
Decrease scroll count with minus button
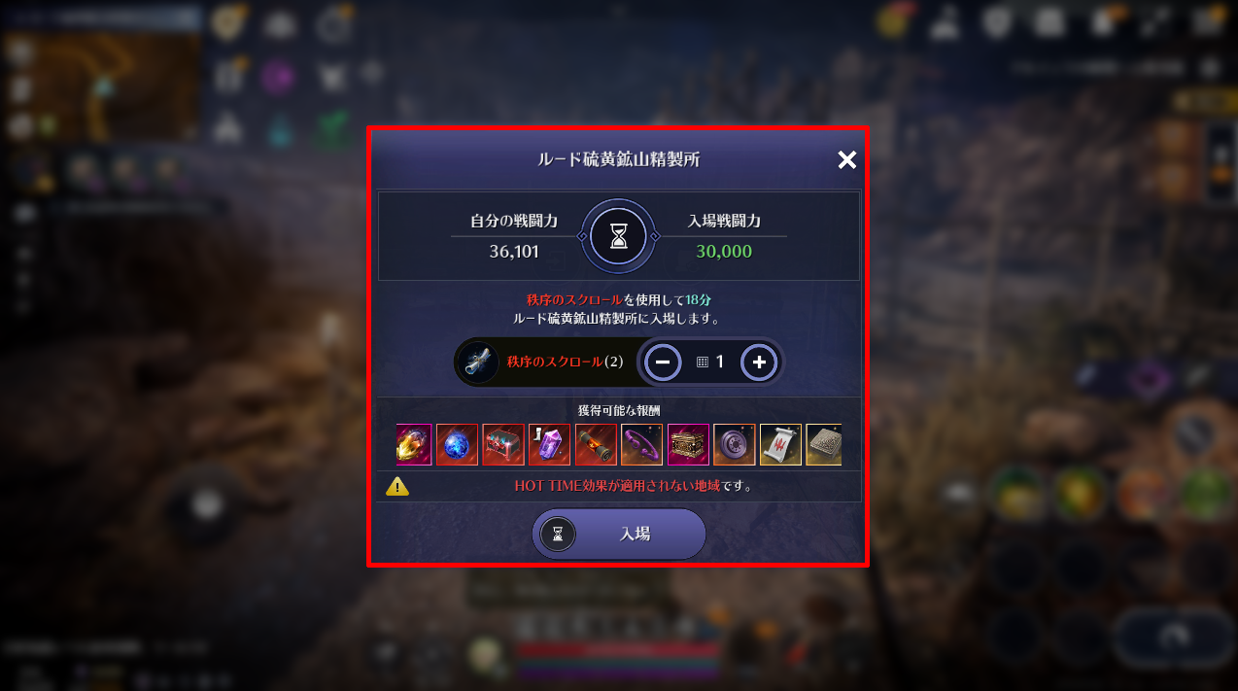(x=663, y=363)
